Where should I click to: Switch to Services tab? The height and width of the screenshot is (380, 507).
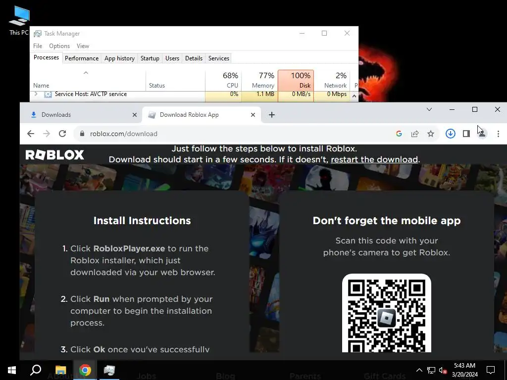(218, 58)
